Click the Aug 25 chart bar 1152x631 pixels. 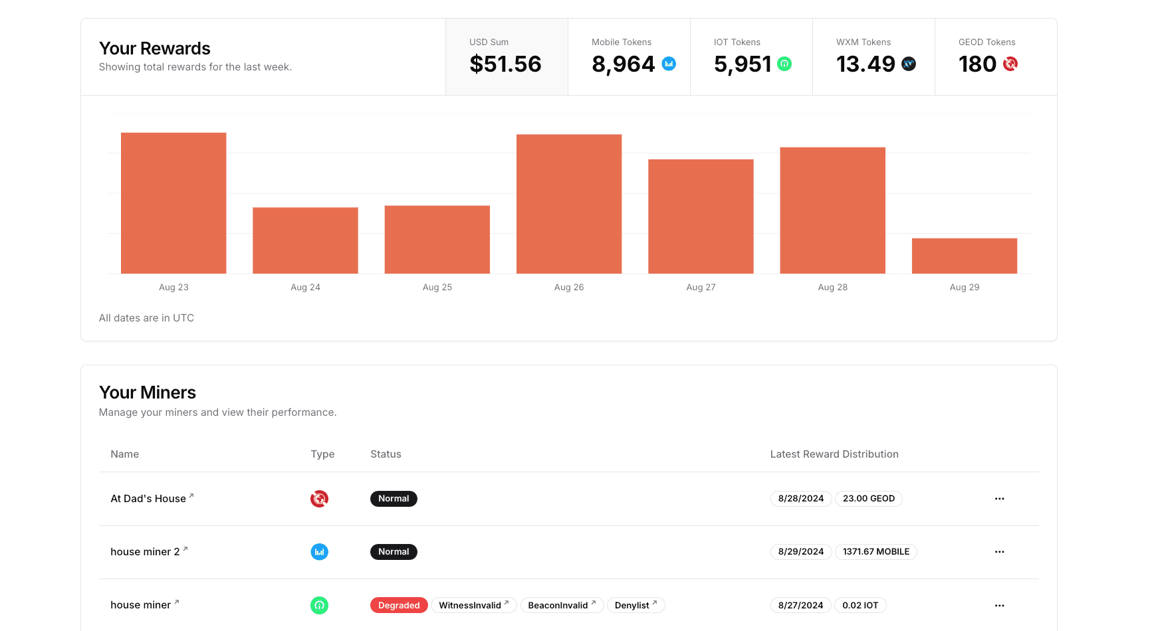point(437,240)
